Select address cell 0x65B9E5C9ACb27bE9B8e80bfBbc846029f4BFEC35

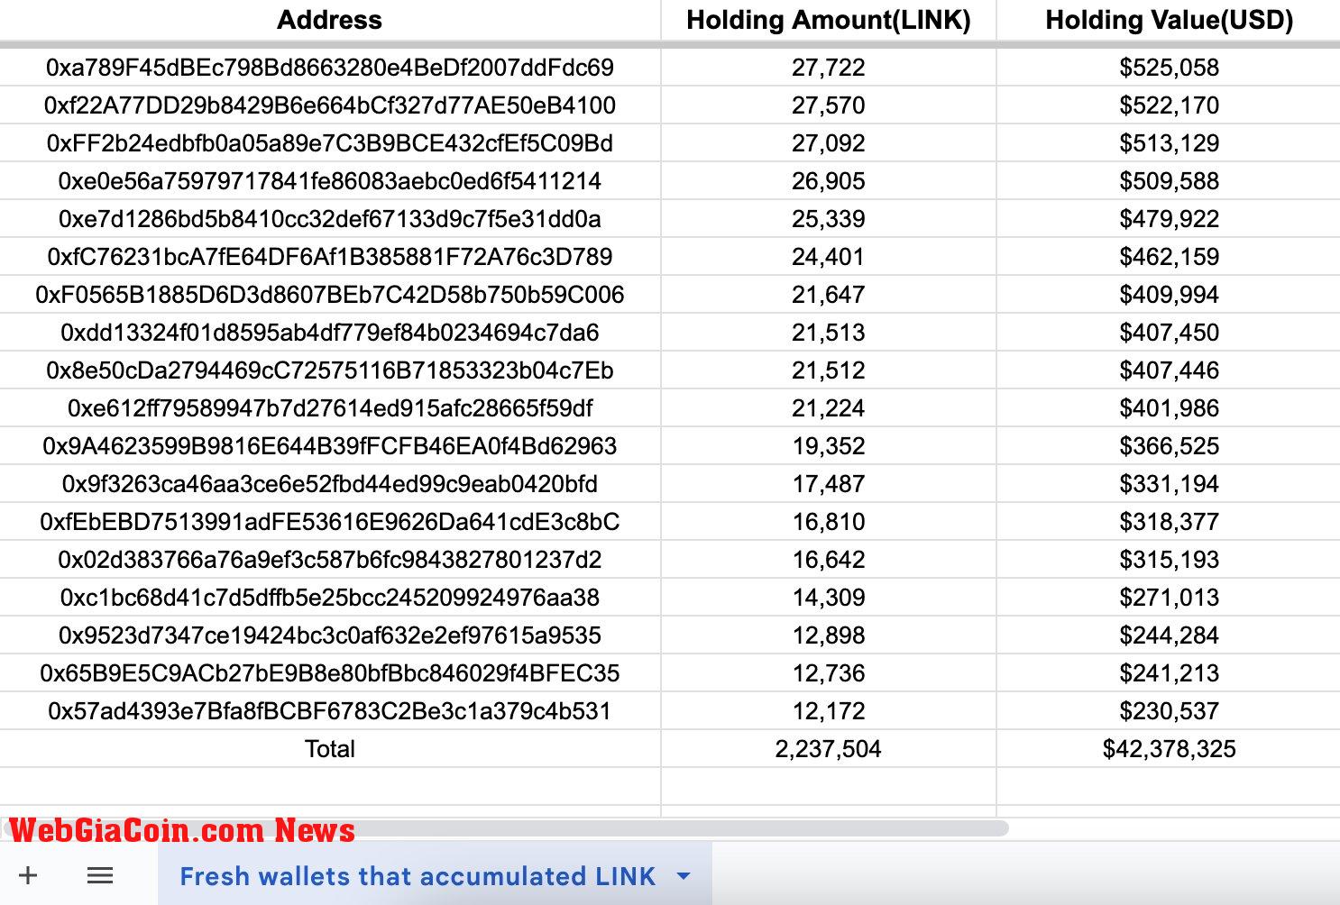(330, 673)
